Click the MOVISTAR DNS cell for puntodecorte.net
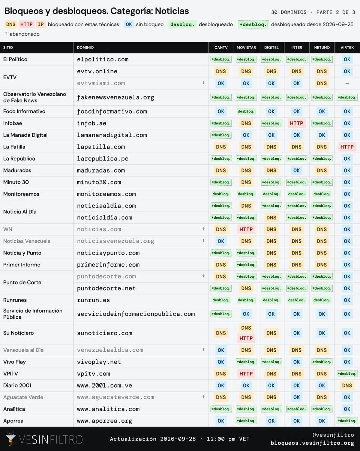 click(246, 288)
